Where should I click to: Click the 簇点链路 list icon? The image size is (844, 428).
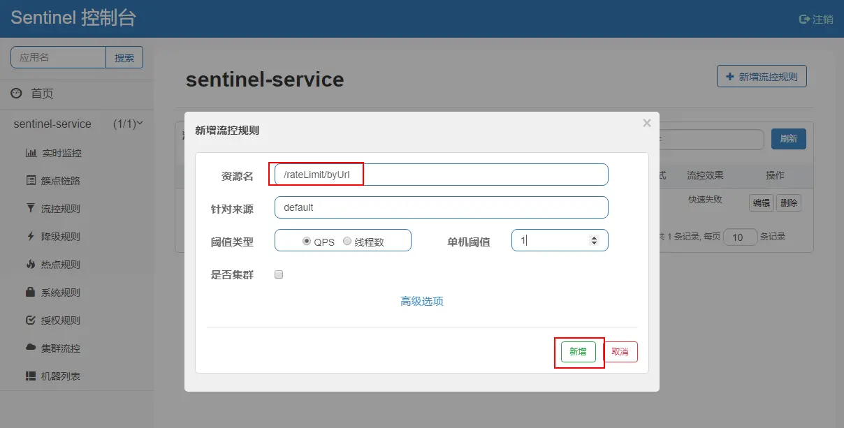point(31,181)
